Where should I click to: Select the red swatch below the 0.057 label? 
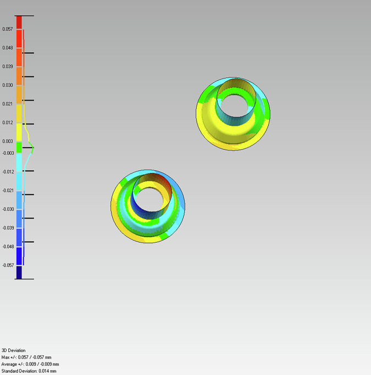(x=19, y=39)
